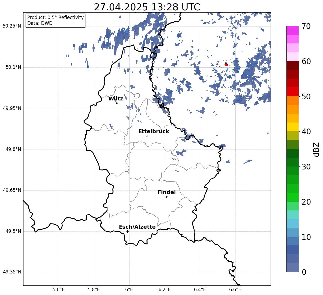Click the orange swatch just below the 50 colorbar tick
The image size is (323, 295).
click(293, 101)
